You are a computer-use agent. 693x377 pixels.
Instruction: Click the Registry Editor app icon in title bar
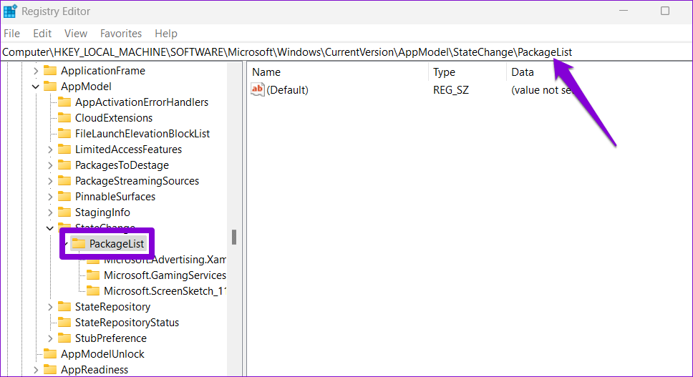pos(10,11)
